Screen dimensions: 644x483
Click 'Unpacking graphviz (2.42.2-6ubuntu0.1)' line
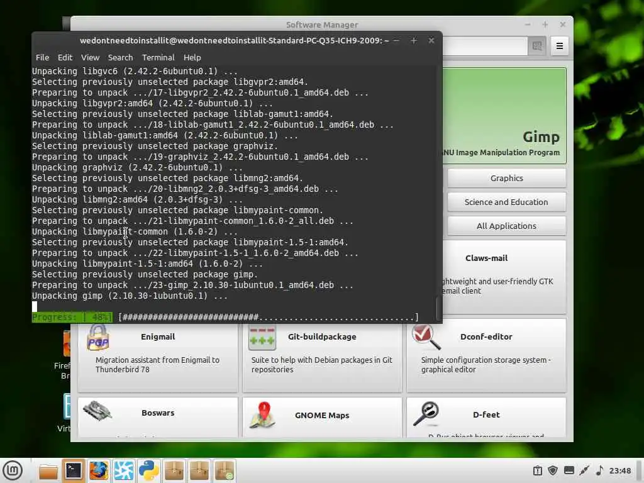pos(137,167)
